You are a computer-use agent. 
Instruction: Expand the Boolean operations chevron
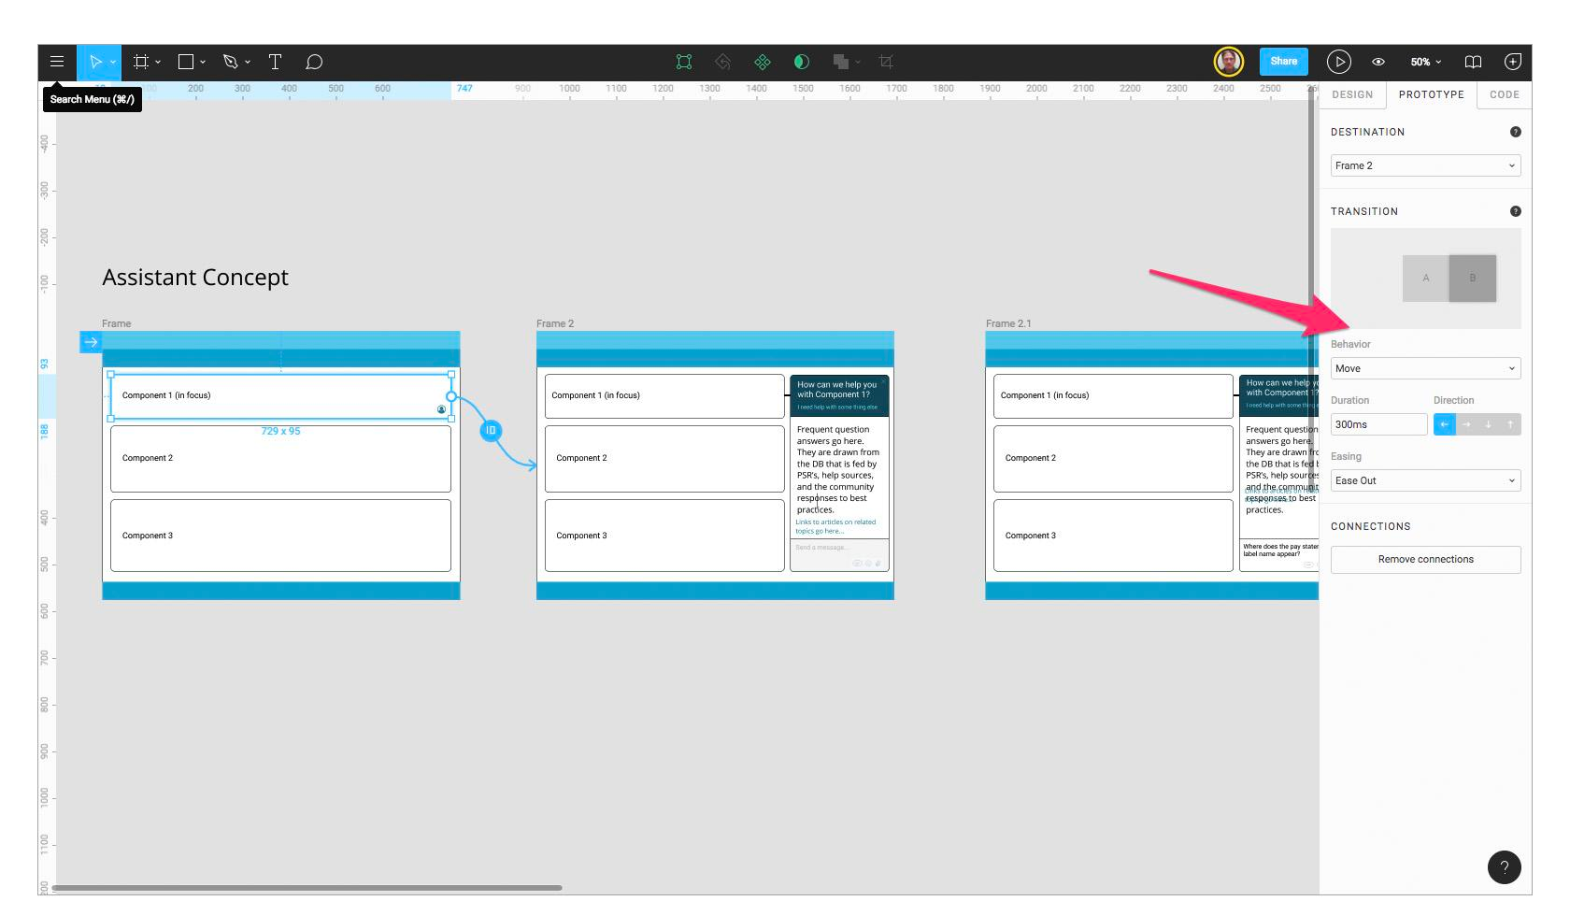coord(858,62)
